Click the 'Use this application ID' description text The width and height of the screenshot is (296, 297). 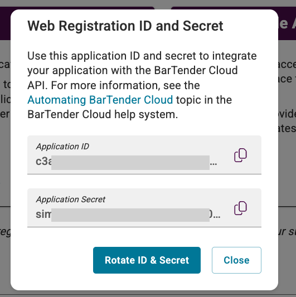tap(142, 56)
